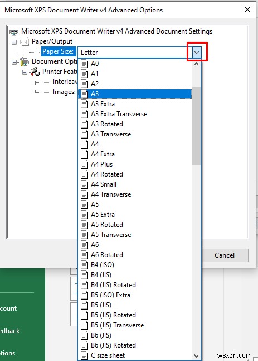Pick B5 (JIS) Transverse

point(135,325)
